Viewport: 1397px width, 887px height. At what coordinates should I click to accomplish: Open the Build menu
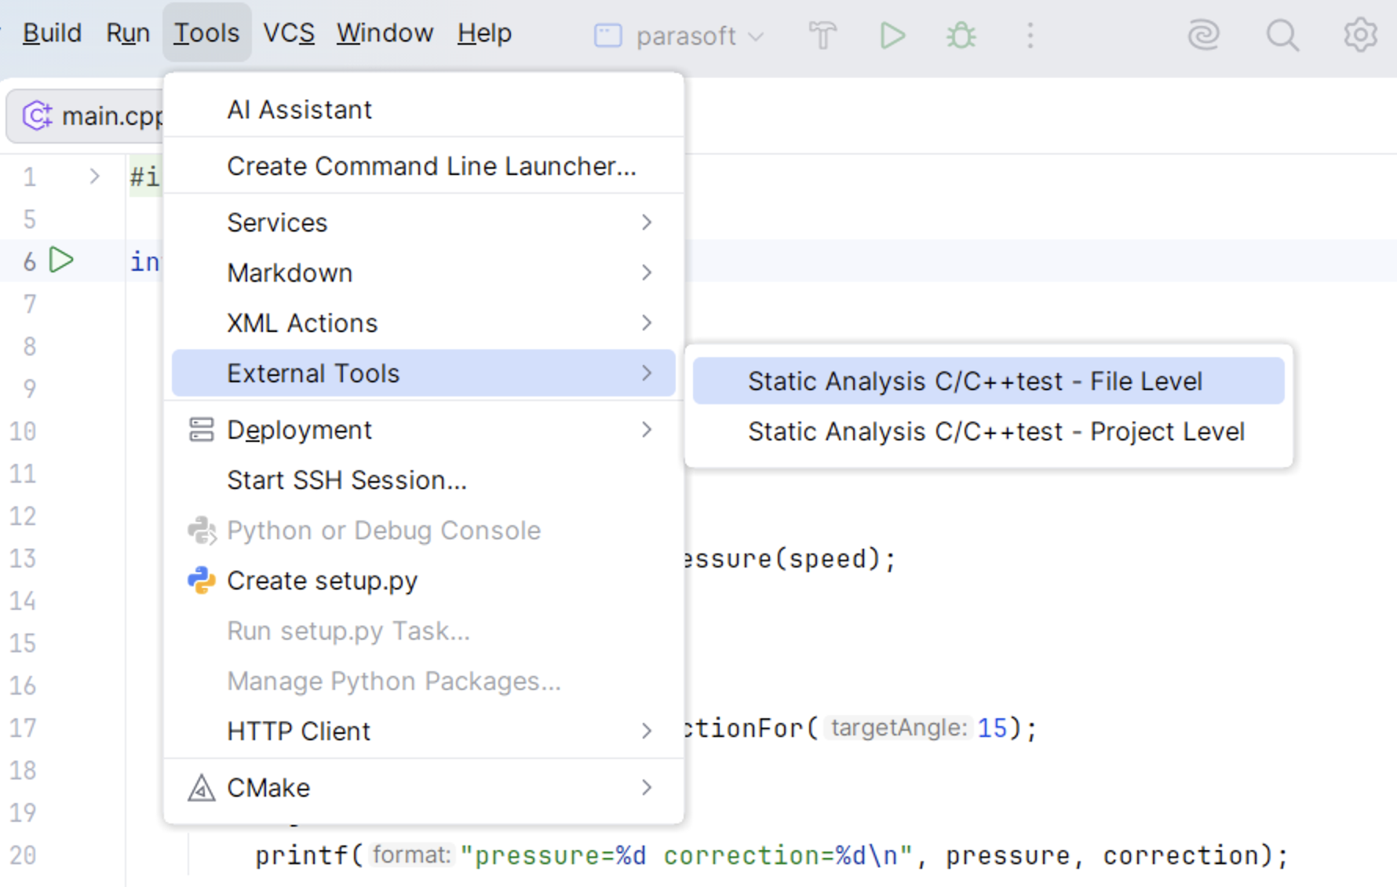click(x=52, y=33)
